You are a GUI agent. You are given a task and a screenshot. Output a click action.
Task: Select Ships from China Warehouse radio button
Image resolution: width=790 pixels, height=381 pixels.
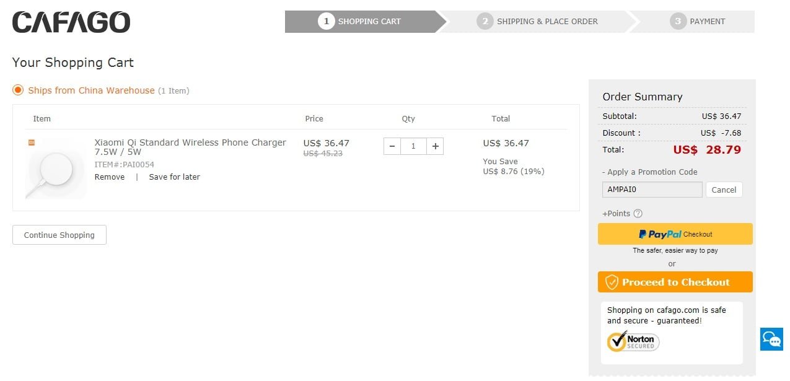coord(18,90)
